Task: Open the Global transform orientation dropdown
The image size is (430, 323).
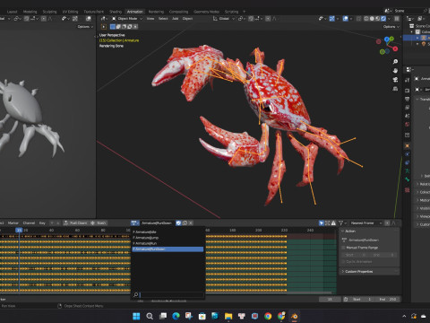Action: (x=224, y=19)
